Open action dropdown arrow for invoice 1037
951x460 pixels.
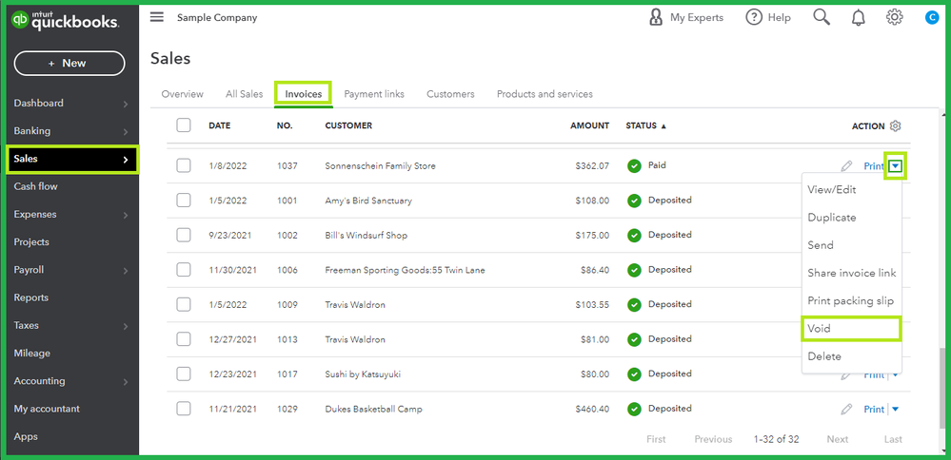pyautogui.click(x=895, y=166)
